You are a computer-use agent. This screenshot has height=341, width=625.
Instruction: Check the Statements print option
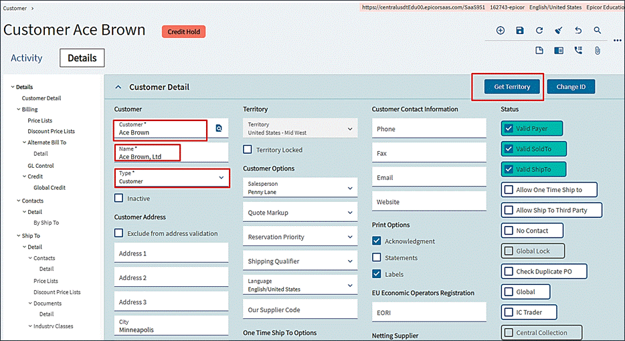point(377,257)
